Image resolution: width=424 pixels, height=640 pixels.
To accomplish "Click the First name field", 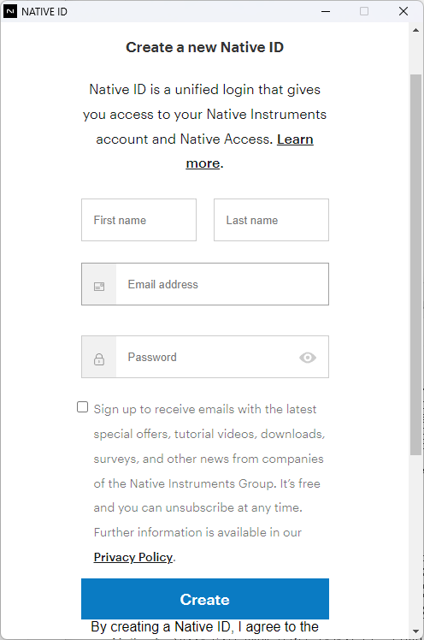I will (138, 220).
